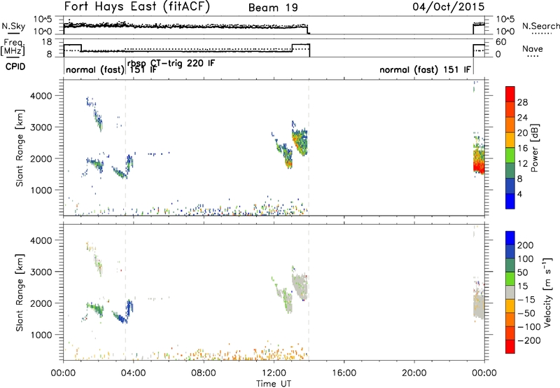Click the power echo cluster near 13:30 UT
This screenshot has width=560, height=388.
tap(300, 141)
